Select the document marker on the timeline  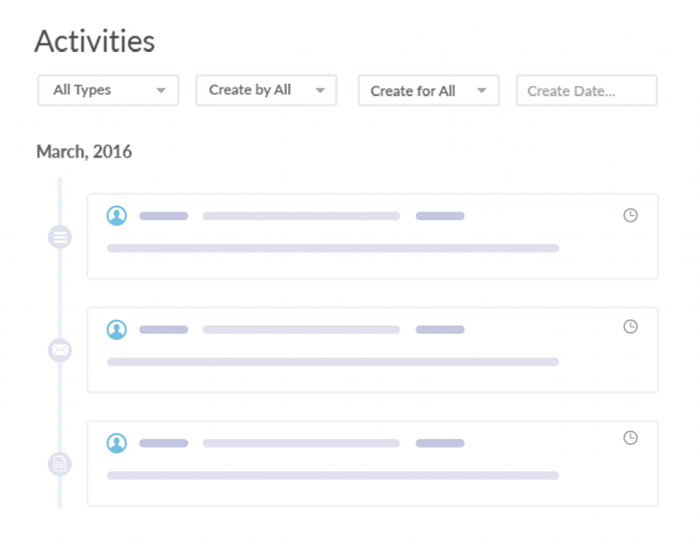(60, 464)
